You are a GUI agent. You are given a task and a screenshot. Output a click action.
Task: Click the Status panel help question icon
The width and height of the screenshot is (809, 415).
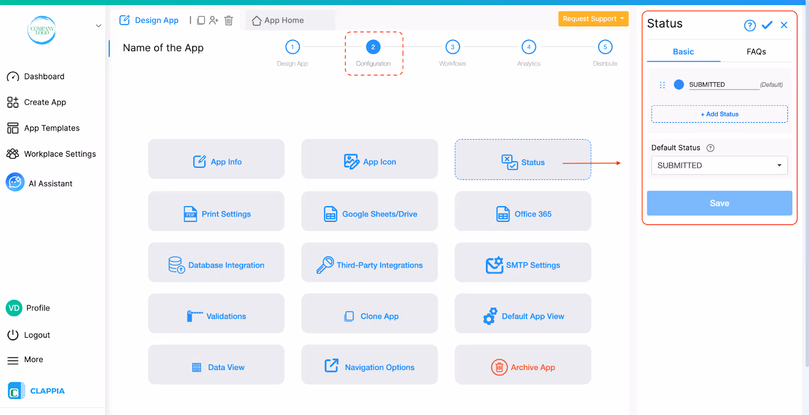[x=750, y=25]
